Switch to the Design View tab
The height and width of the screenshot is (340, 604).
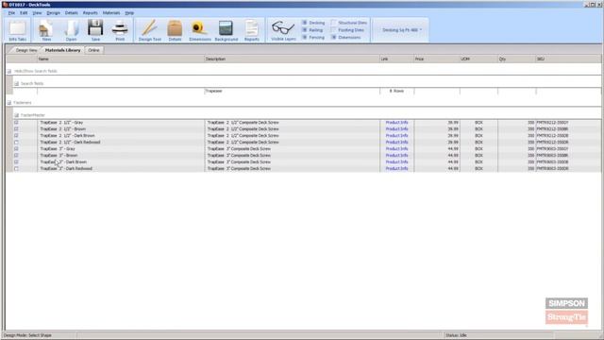26,50
